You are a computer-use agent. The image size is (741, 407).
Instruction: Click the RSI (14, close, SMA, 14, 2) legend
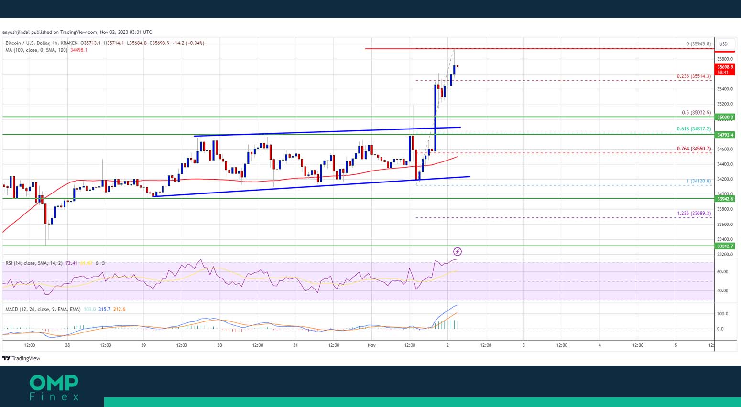[34, 263]
